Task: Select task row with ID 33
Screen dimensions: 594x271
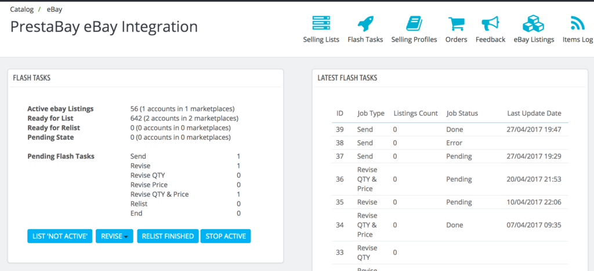Action: [450, 252]
